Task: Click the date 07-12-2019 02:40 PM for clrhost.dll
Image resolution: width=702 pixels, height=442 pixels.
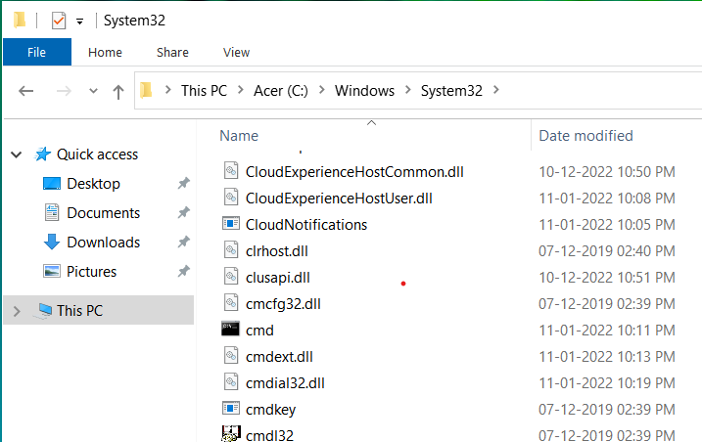Action: 607,251
